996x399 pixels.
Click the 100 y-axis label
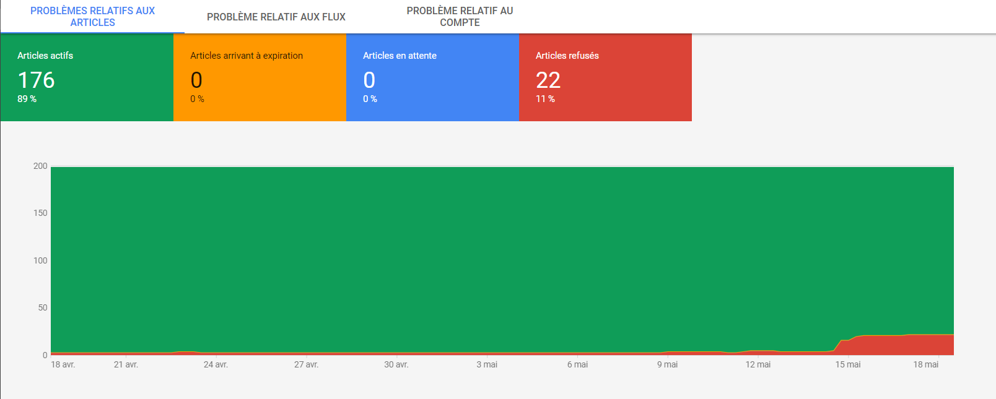[x=40, y=260]
